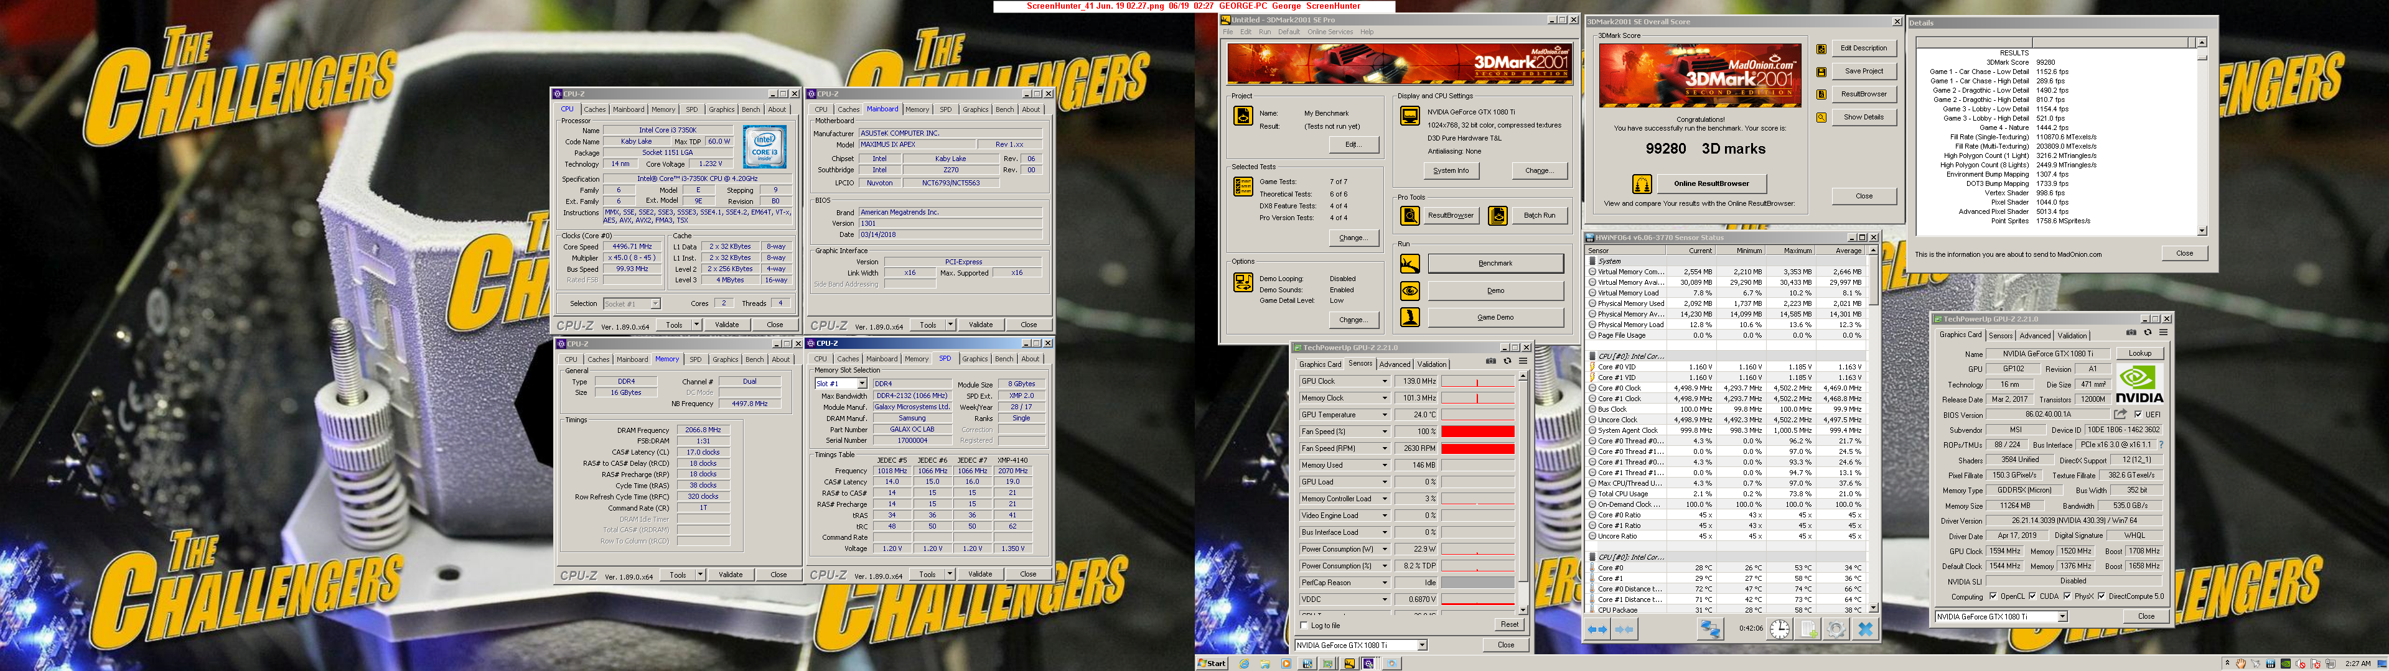Screen dimensions: 2389x671
Task: Switch to Advanced tab in GPU-Z Sensors window
Action: [1394, 364]
